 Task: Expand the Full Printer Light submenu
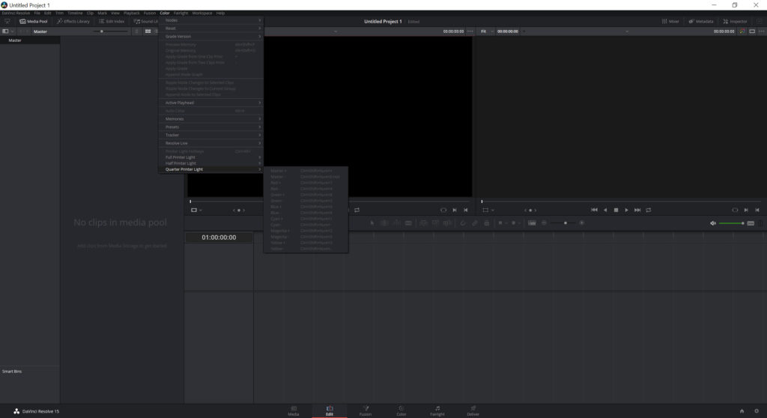[210, 157]
